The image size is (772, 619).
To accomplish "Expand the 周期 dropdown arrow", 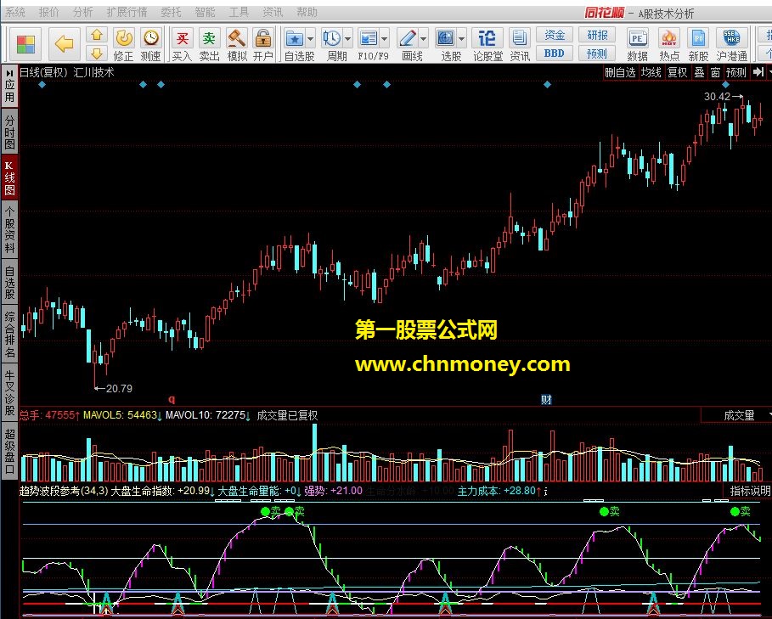I will click(x=347, y=38).
